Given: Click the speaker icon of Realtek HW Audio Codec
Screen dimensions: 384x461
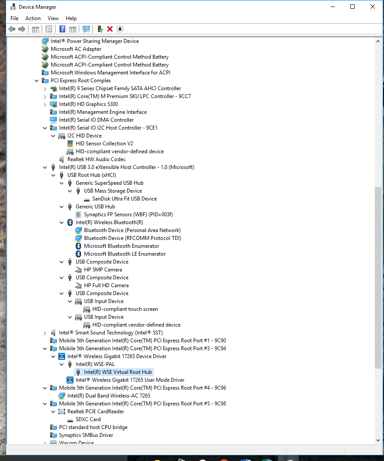Looking at the screenshot, I should pyautogui.click(x=61, y=159).
